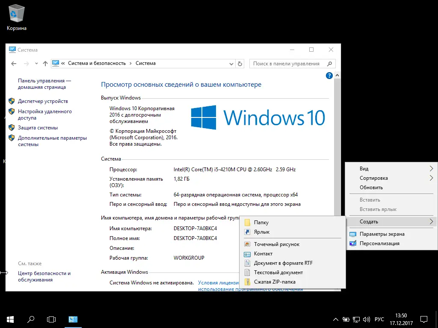Click the scrollbar up arrow in System window
The height and width of the screenshot is (328, 438).
pyautogui.click(x=337, y=75)
